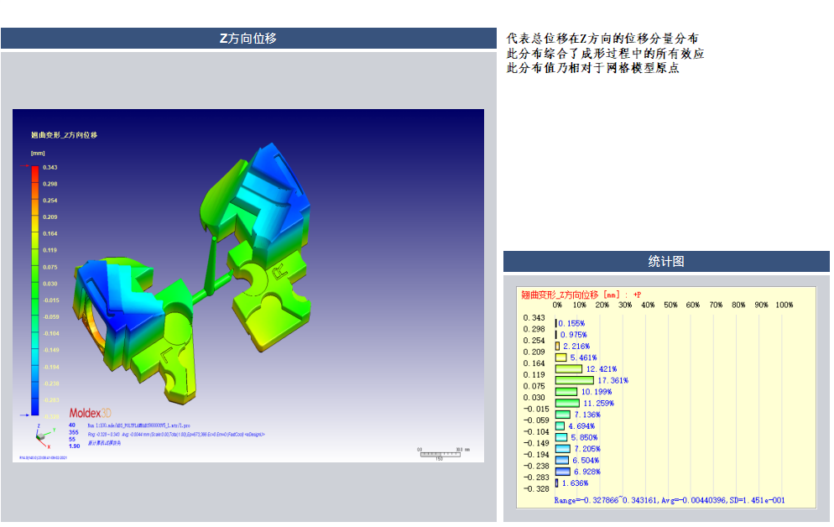
Task: Click the scale bar ruler in viewport
Action: [x=438, y=453]
